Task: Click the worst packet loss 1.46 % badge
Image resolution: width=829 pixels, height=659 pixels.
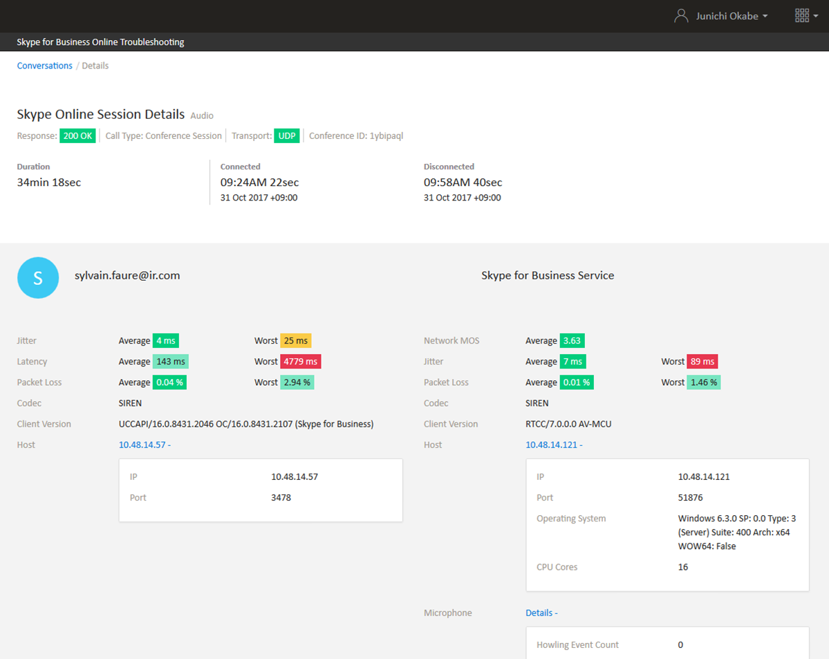Action: pyautogui.click(x=703, y=382)
